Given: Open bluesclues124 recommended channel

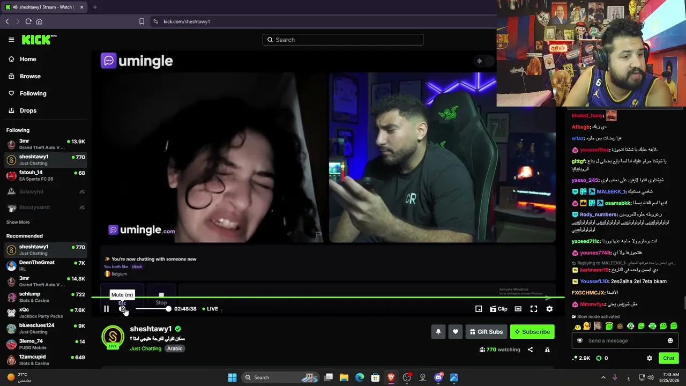Looking at the screenshot, I should click(46, 328).
